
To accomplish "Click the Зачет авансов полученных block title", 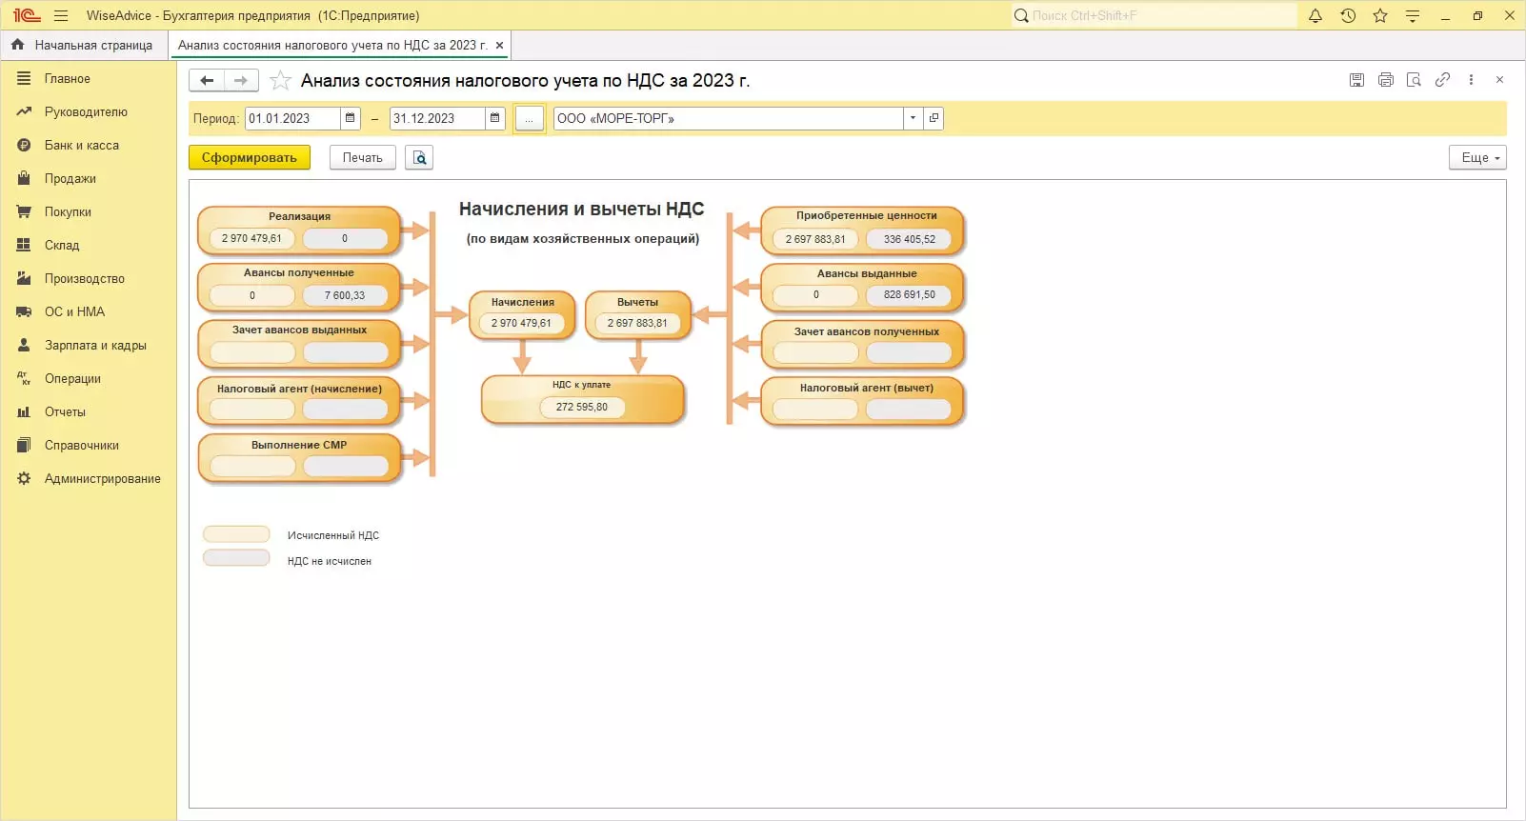I will [x=867, y=331].
